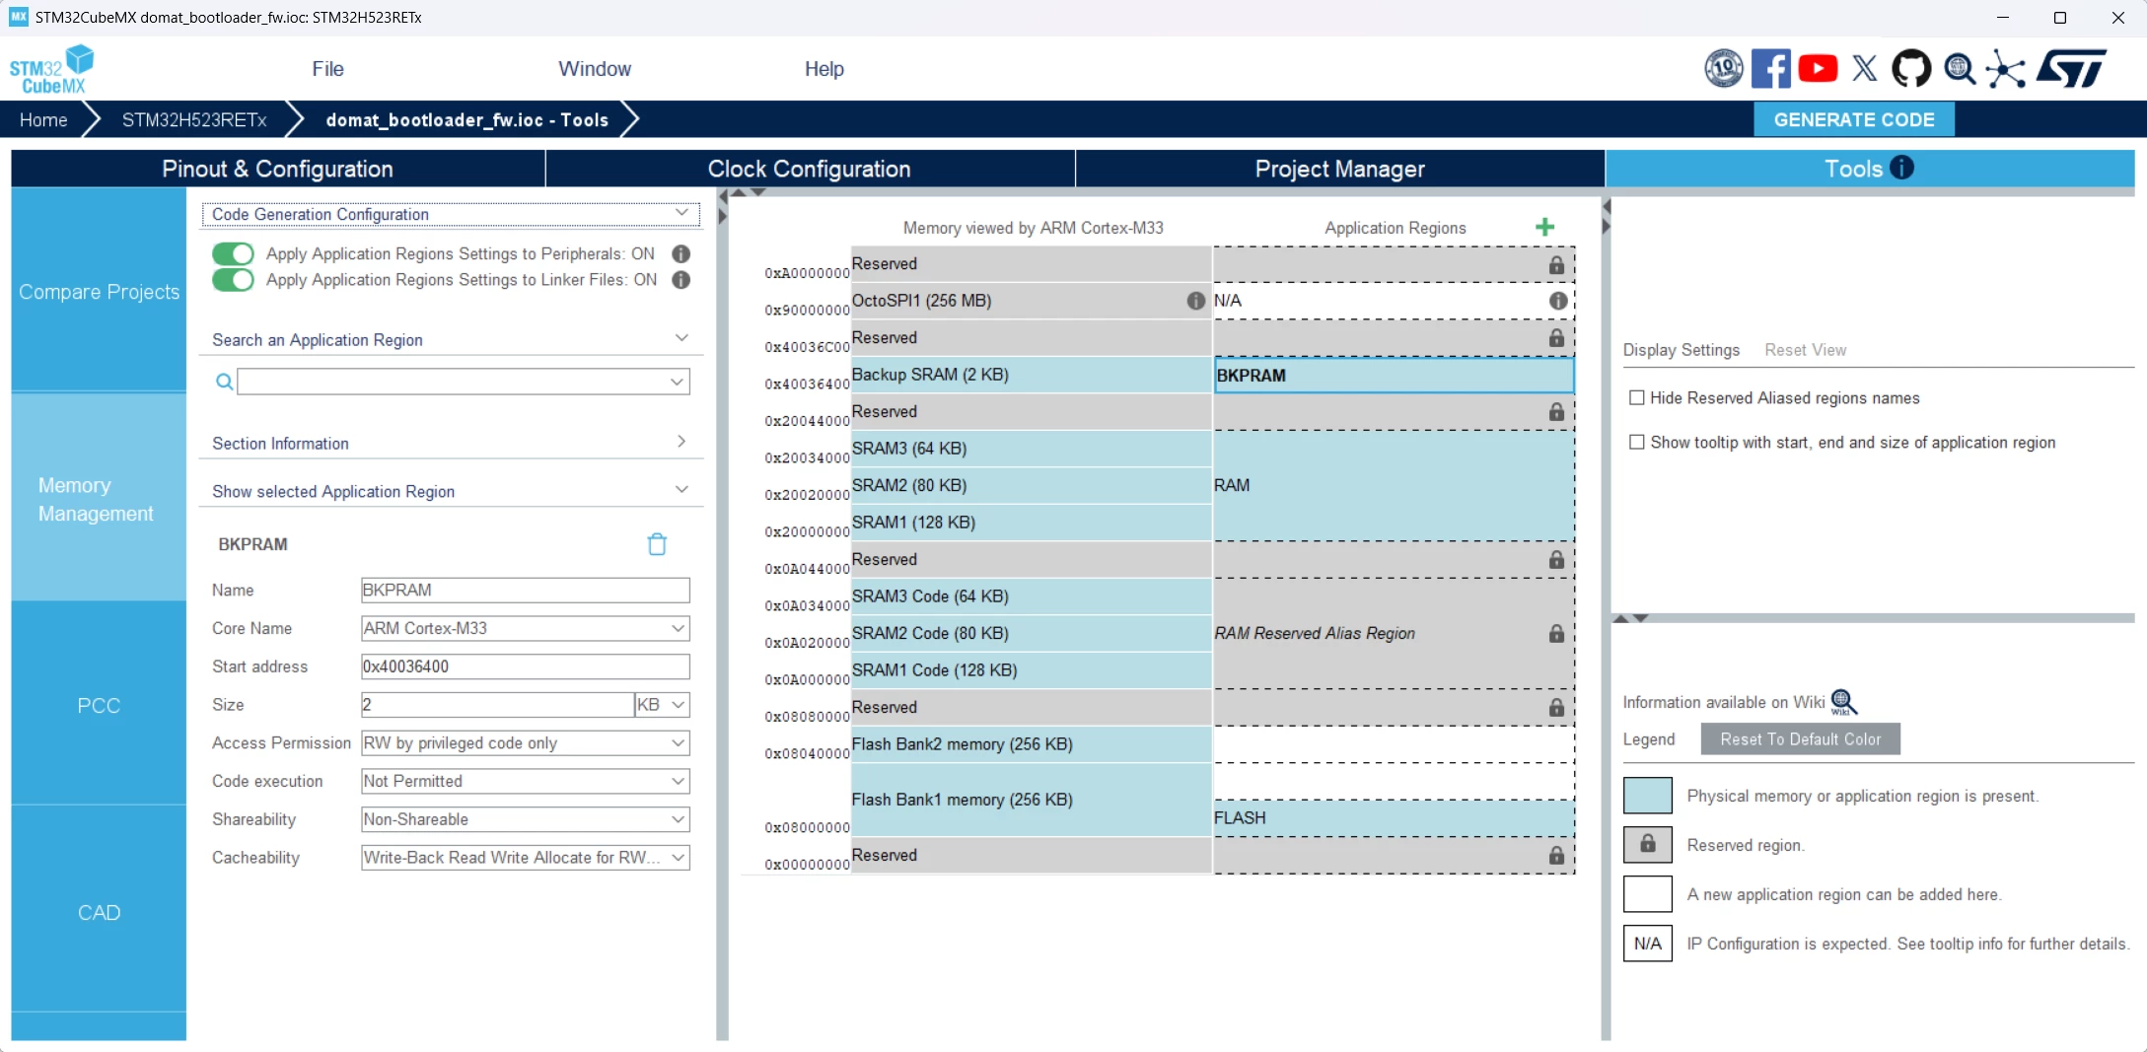Click the GENERATE CODE button

point(1854,119)
